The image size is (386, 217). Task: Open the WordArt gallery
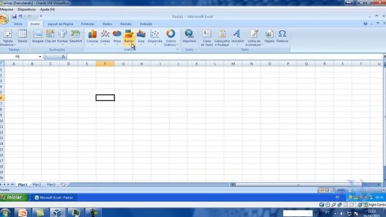[x=237, y=37]
